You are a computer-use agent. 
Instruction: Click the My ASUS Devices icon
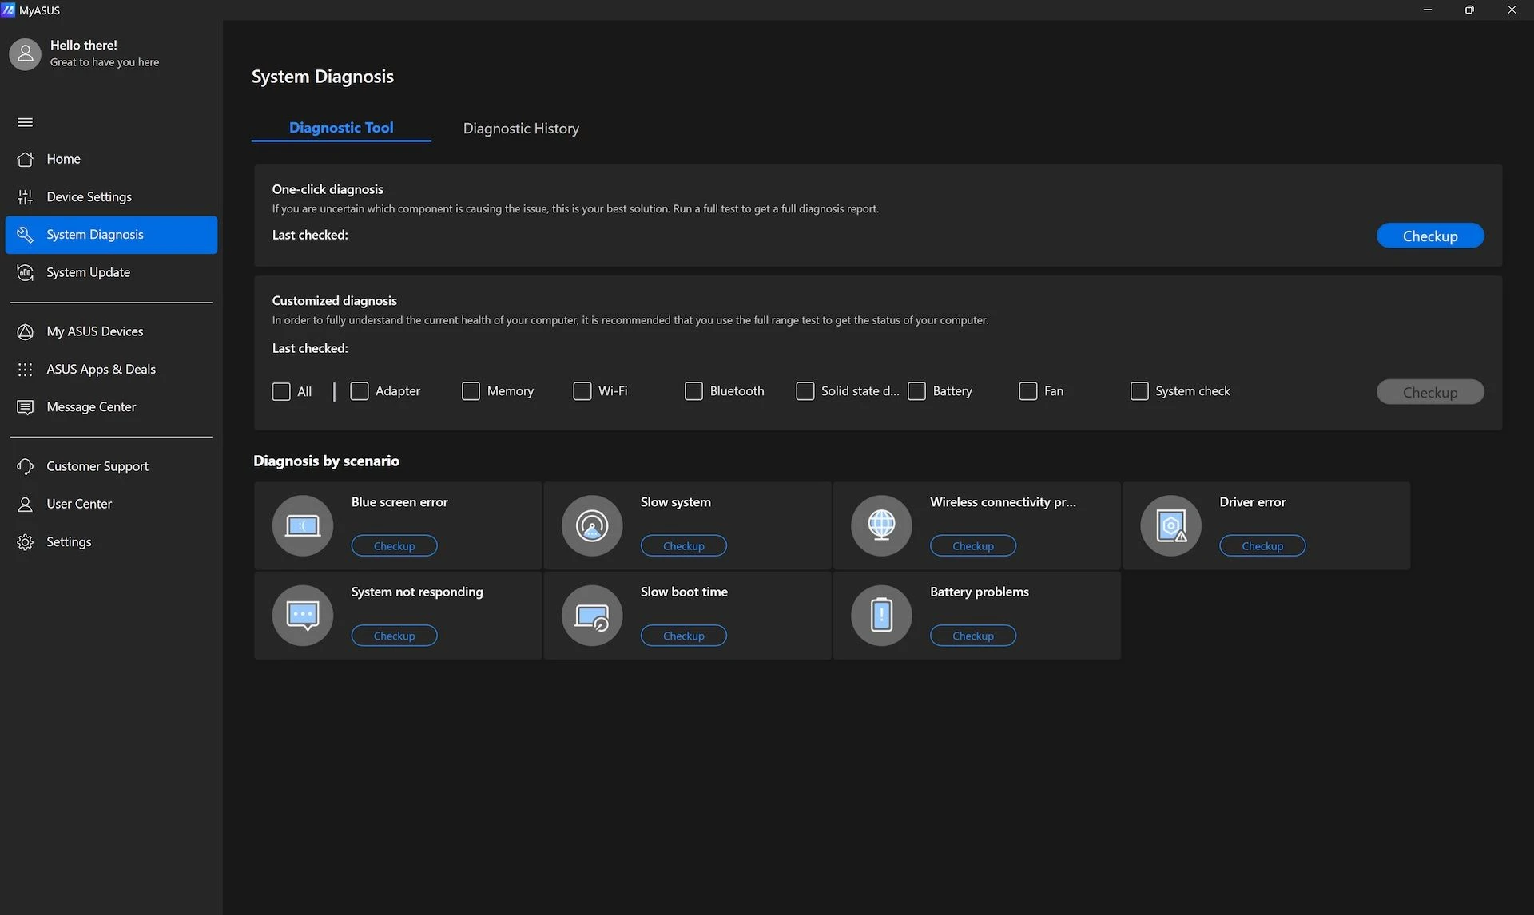pyautogui.click(x=25, y=331)
